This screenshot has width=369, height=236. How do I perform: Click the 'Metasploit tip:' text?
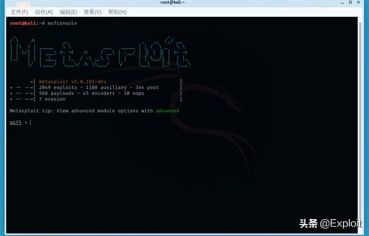32,111
